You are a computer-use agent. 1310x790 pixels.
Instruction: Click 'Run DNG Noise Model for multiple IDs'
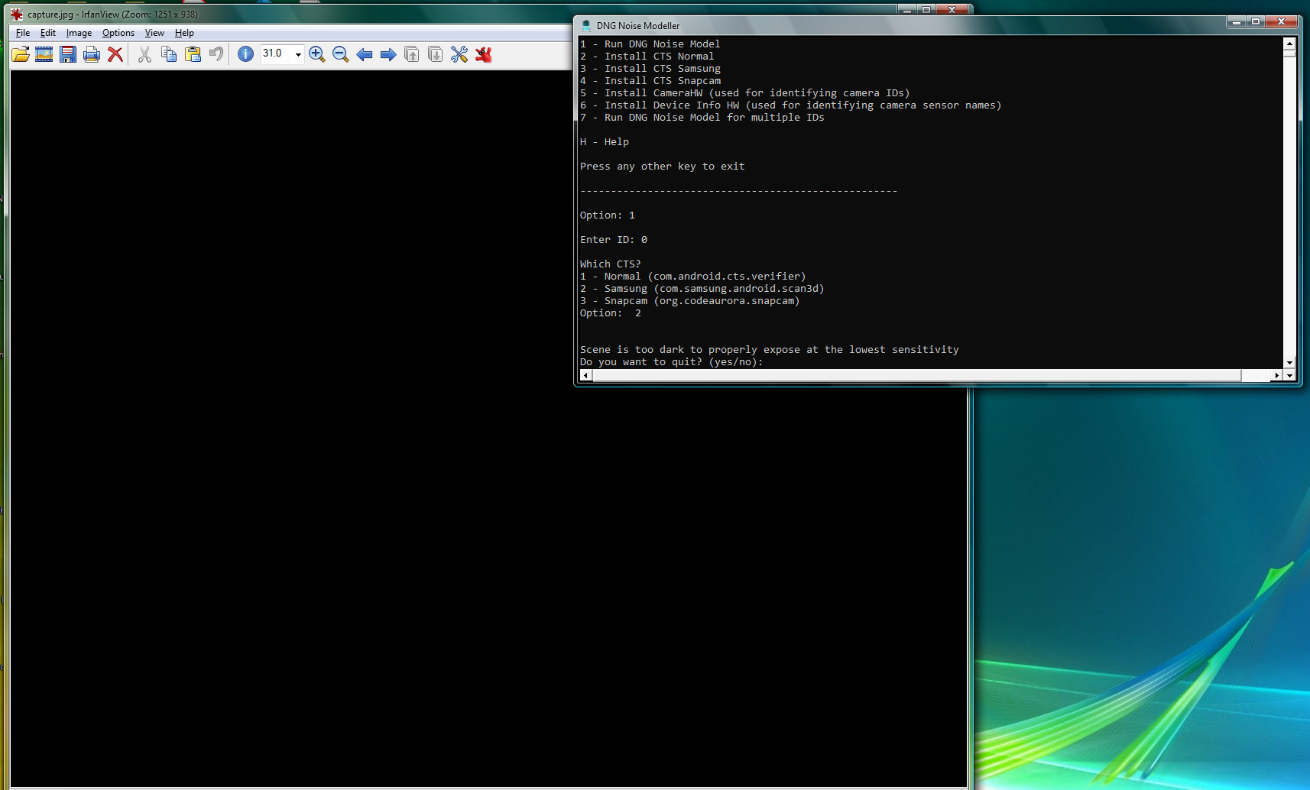702,118
